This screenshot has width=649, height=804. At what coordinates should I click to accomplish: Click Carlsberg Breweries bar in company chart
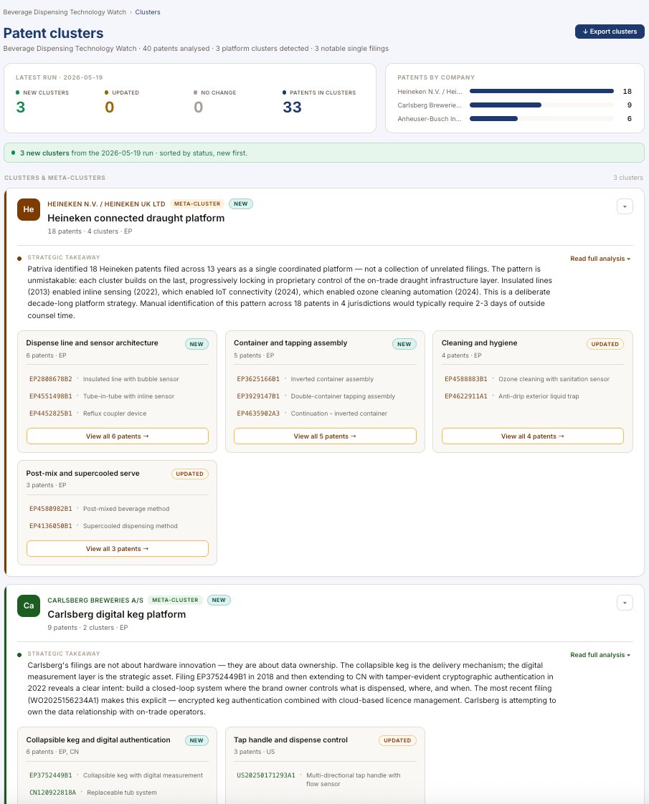pyautogui.click(x=506, y=105)
